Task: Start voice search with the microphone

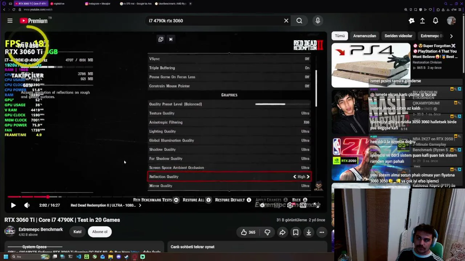Action: 318,21
